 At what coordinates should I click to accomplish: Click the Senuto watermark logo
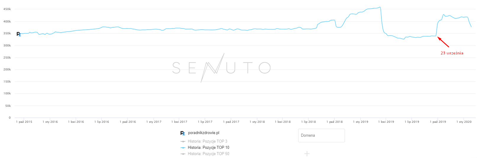pyautogui.click(x=221, y=68)
